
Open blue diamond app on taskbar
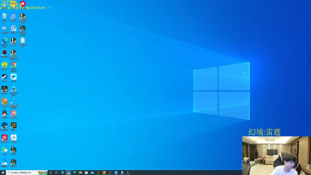coord(63,173)
